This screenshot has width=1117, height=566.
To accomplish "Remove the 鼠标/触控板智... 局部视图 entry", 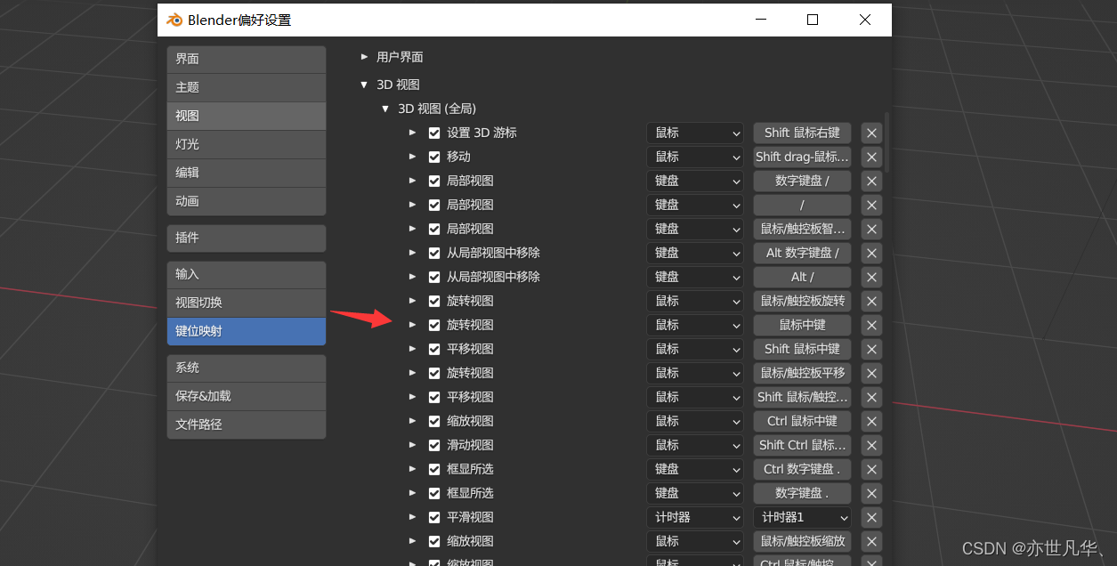I will click(871, 229).
